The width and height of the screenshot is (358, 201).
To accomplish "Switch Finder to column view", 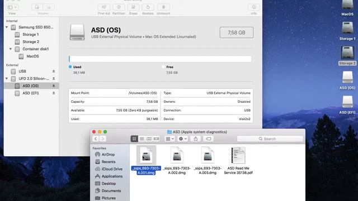I will click(x=149, y=139).
